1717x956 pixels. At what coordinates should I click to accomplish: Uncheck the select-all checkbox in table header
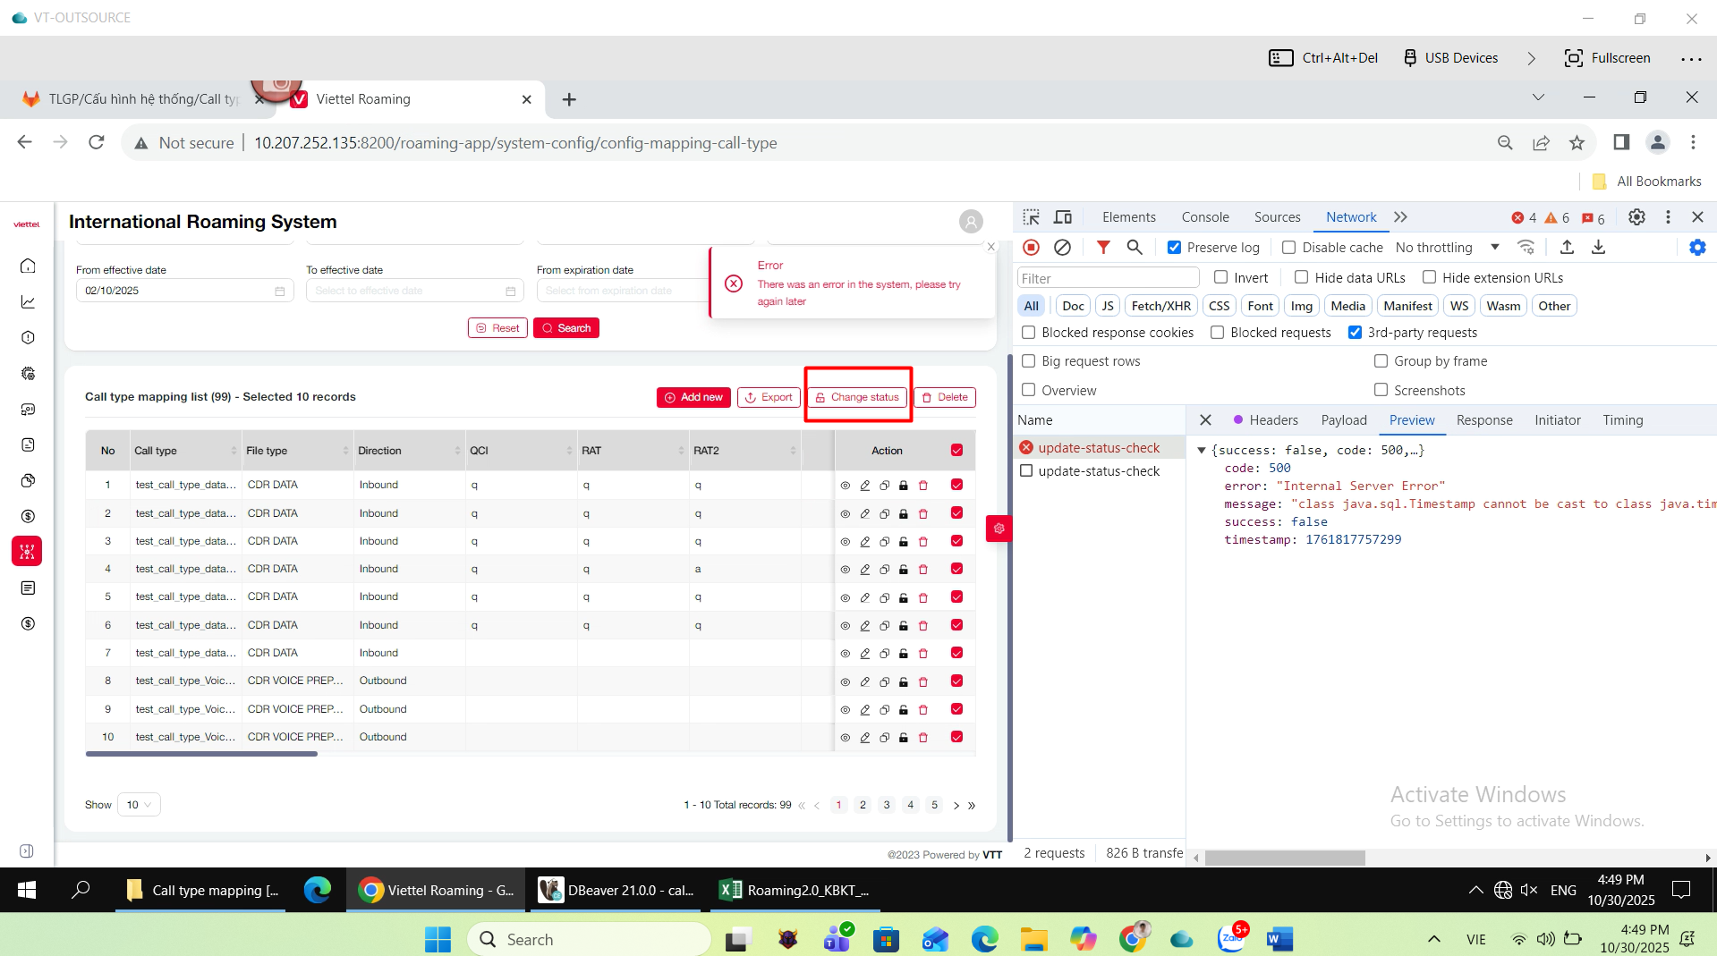(x=956, y=451)
